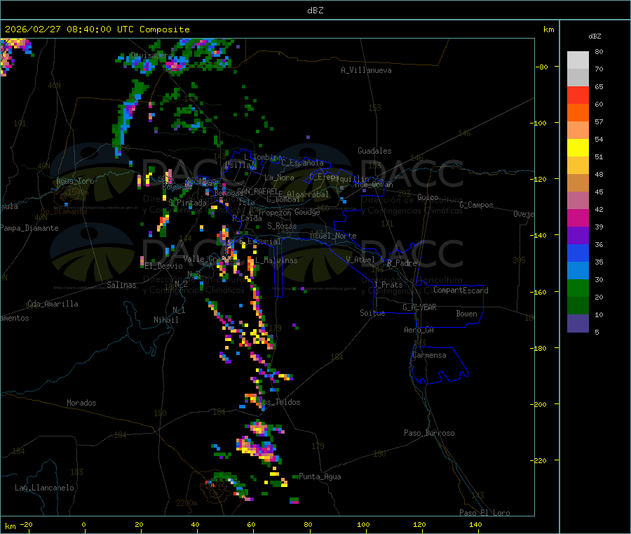Click the dBZ title at top center
Screen dimensions: 631x534
315,11
